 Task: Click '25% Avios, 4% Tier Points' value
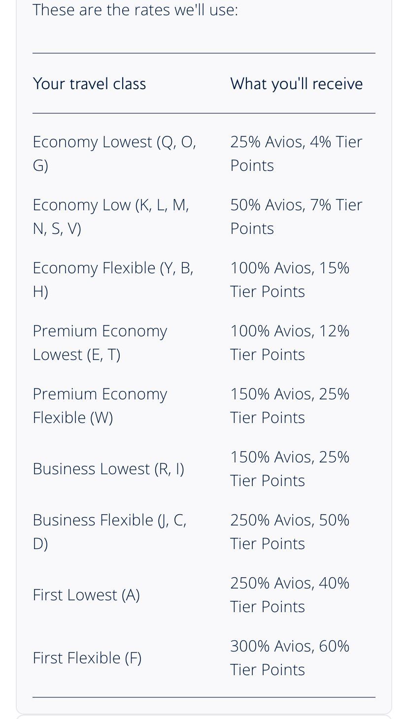coord(296,154)
